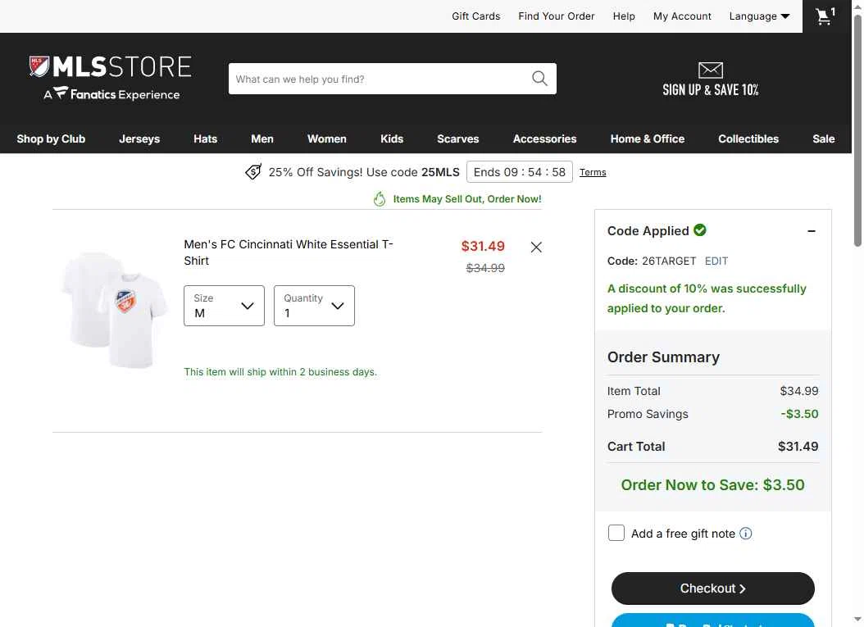Screen dimensions: 864x627
Task: Click the promo price tag icon
Action: click(253, 172)
